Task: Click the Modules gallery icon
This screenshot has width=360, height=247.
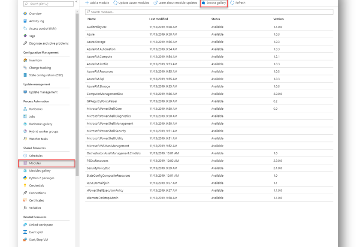Action: (x=25, y=171)
